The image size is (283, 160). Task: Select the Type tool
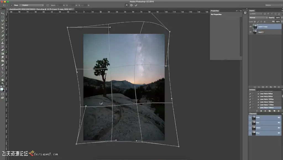pos(2,69)
